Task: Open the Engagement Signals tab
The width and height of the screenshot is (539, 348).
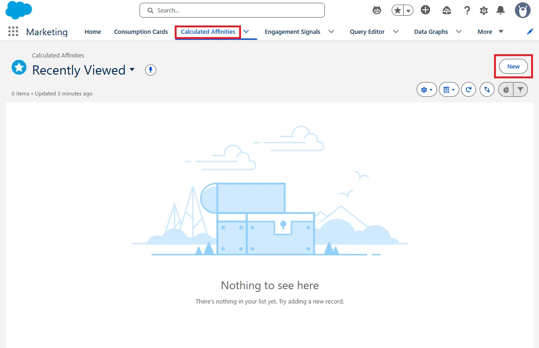Action: tap(292, 32)
